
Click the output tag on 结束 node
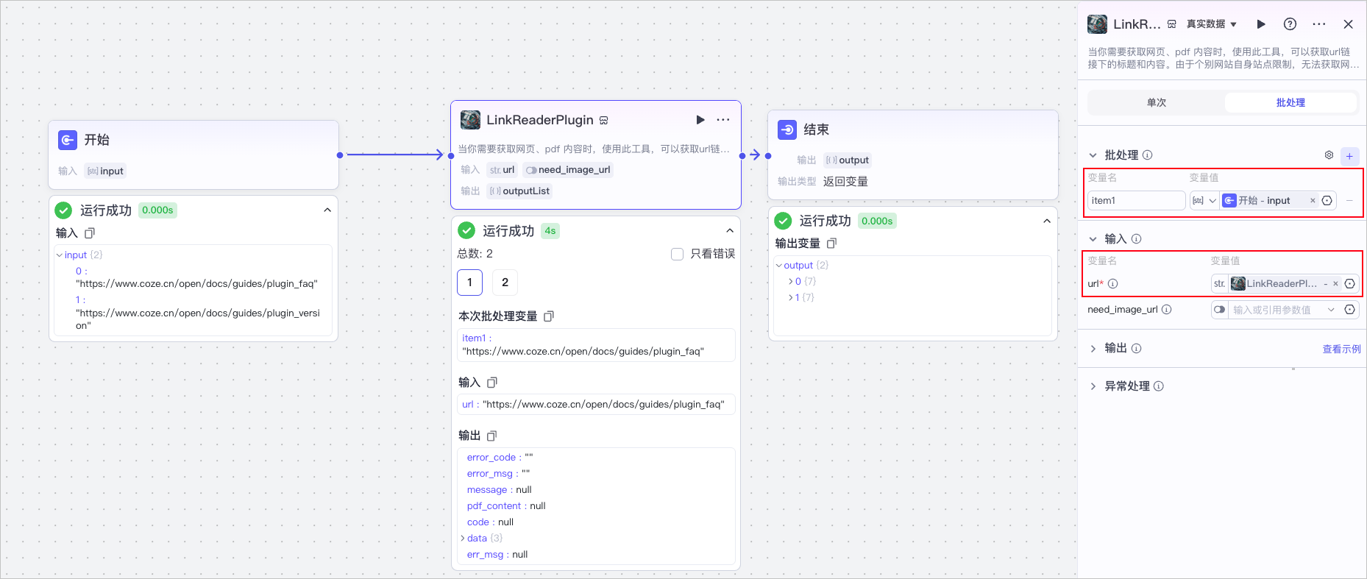click(x=847, y=160)
